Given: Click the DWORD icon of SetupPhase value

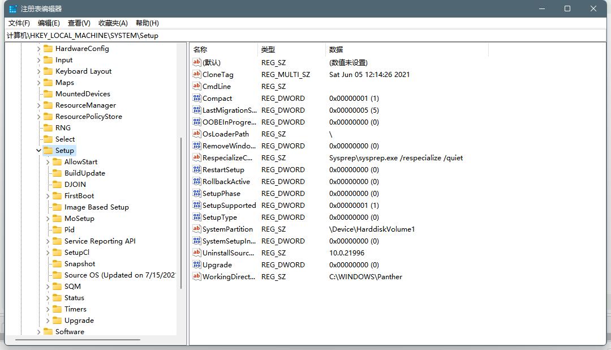Looking at the screenshot, I should [x=197, y=193].
